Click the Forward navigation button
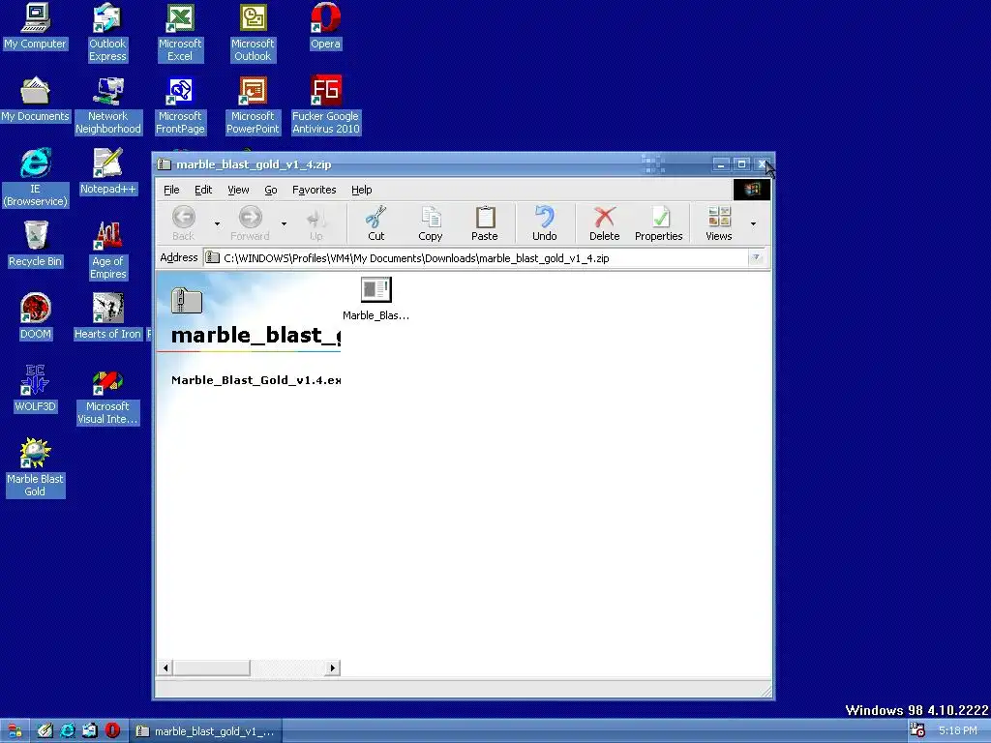 pos(250,223)
